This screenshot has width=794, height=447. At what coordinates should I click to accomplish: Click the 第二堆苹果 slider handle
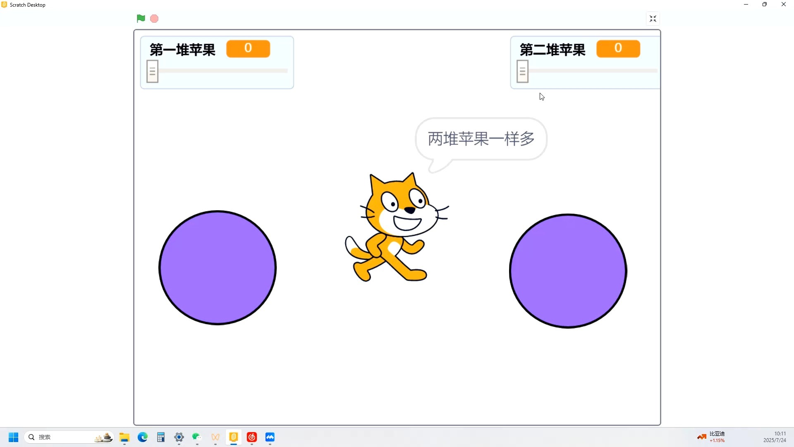[522, 71]
